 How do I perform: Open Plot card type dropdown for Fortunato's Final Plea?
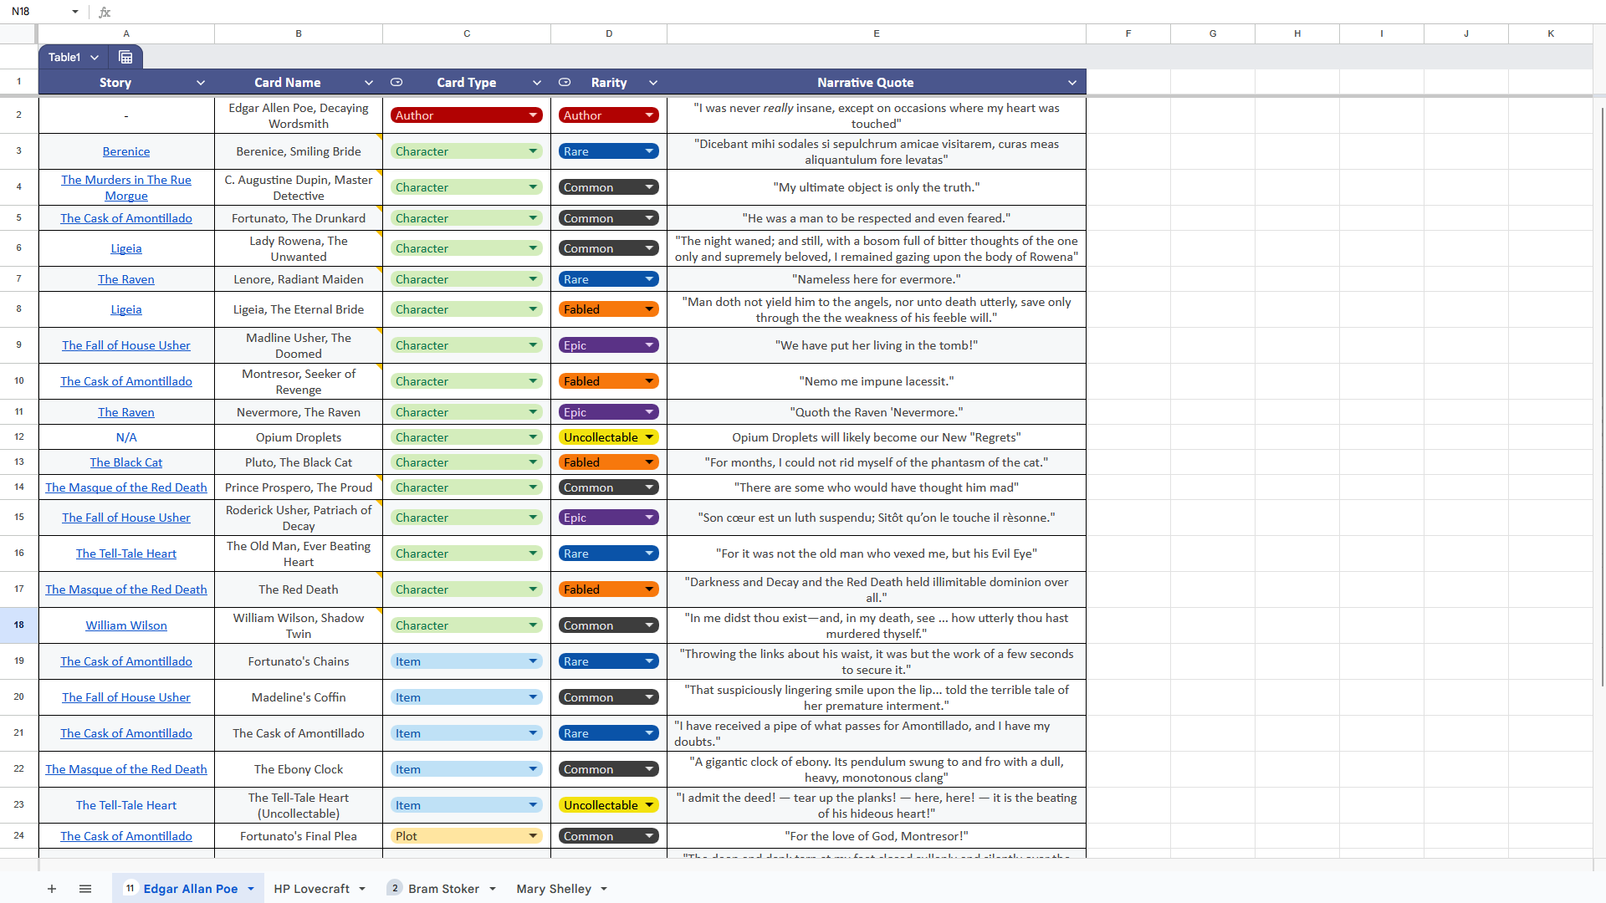pos(533,836)
